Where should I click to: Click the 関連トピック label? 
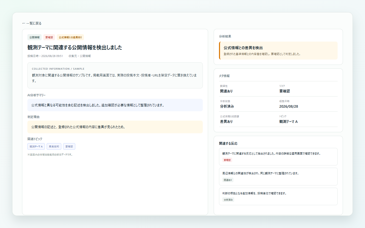click(x=35, y=139)
